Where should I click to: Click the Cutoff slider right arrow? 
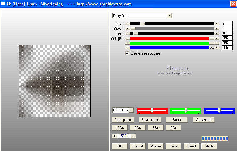point(217,29)
